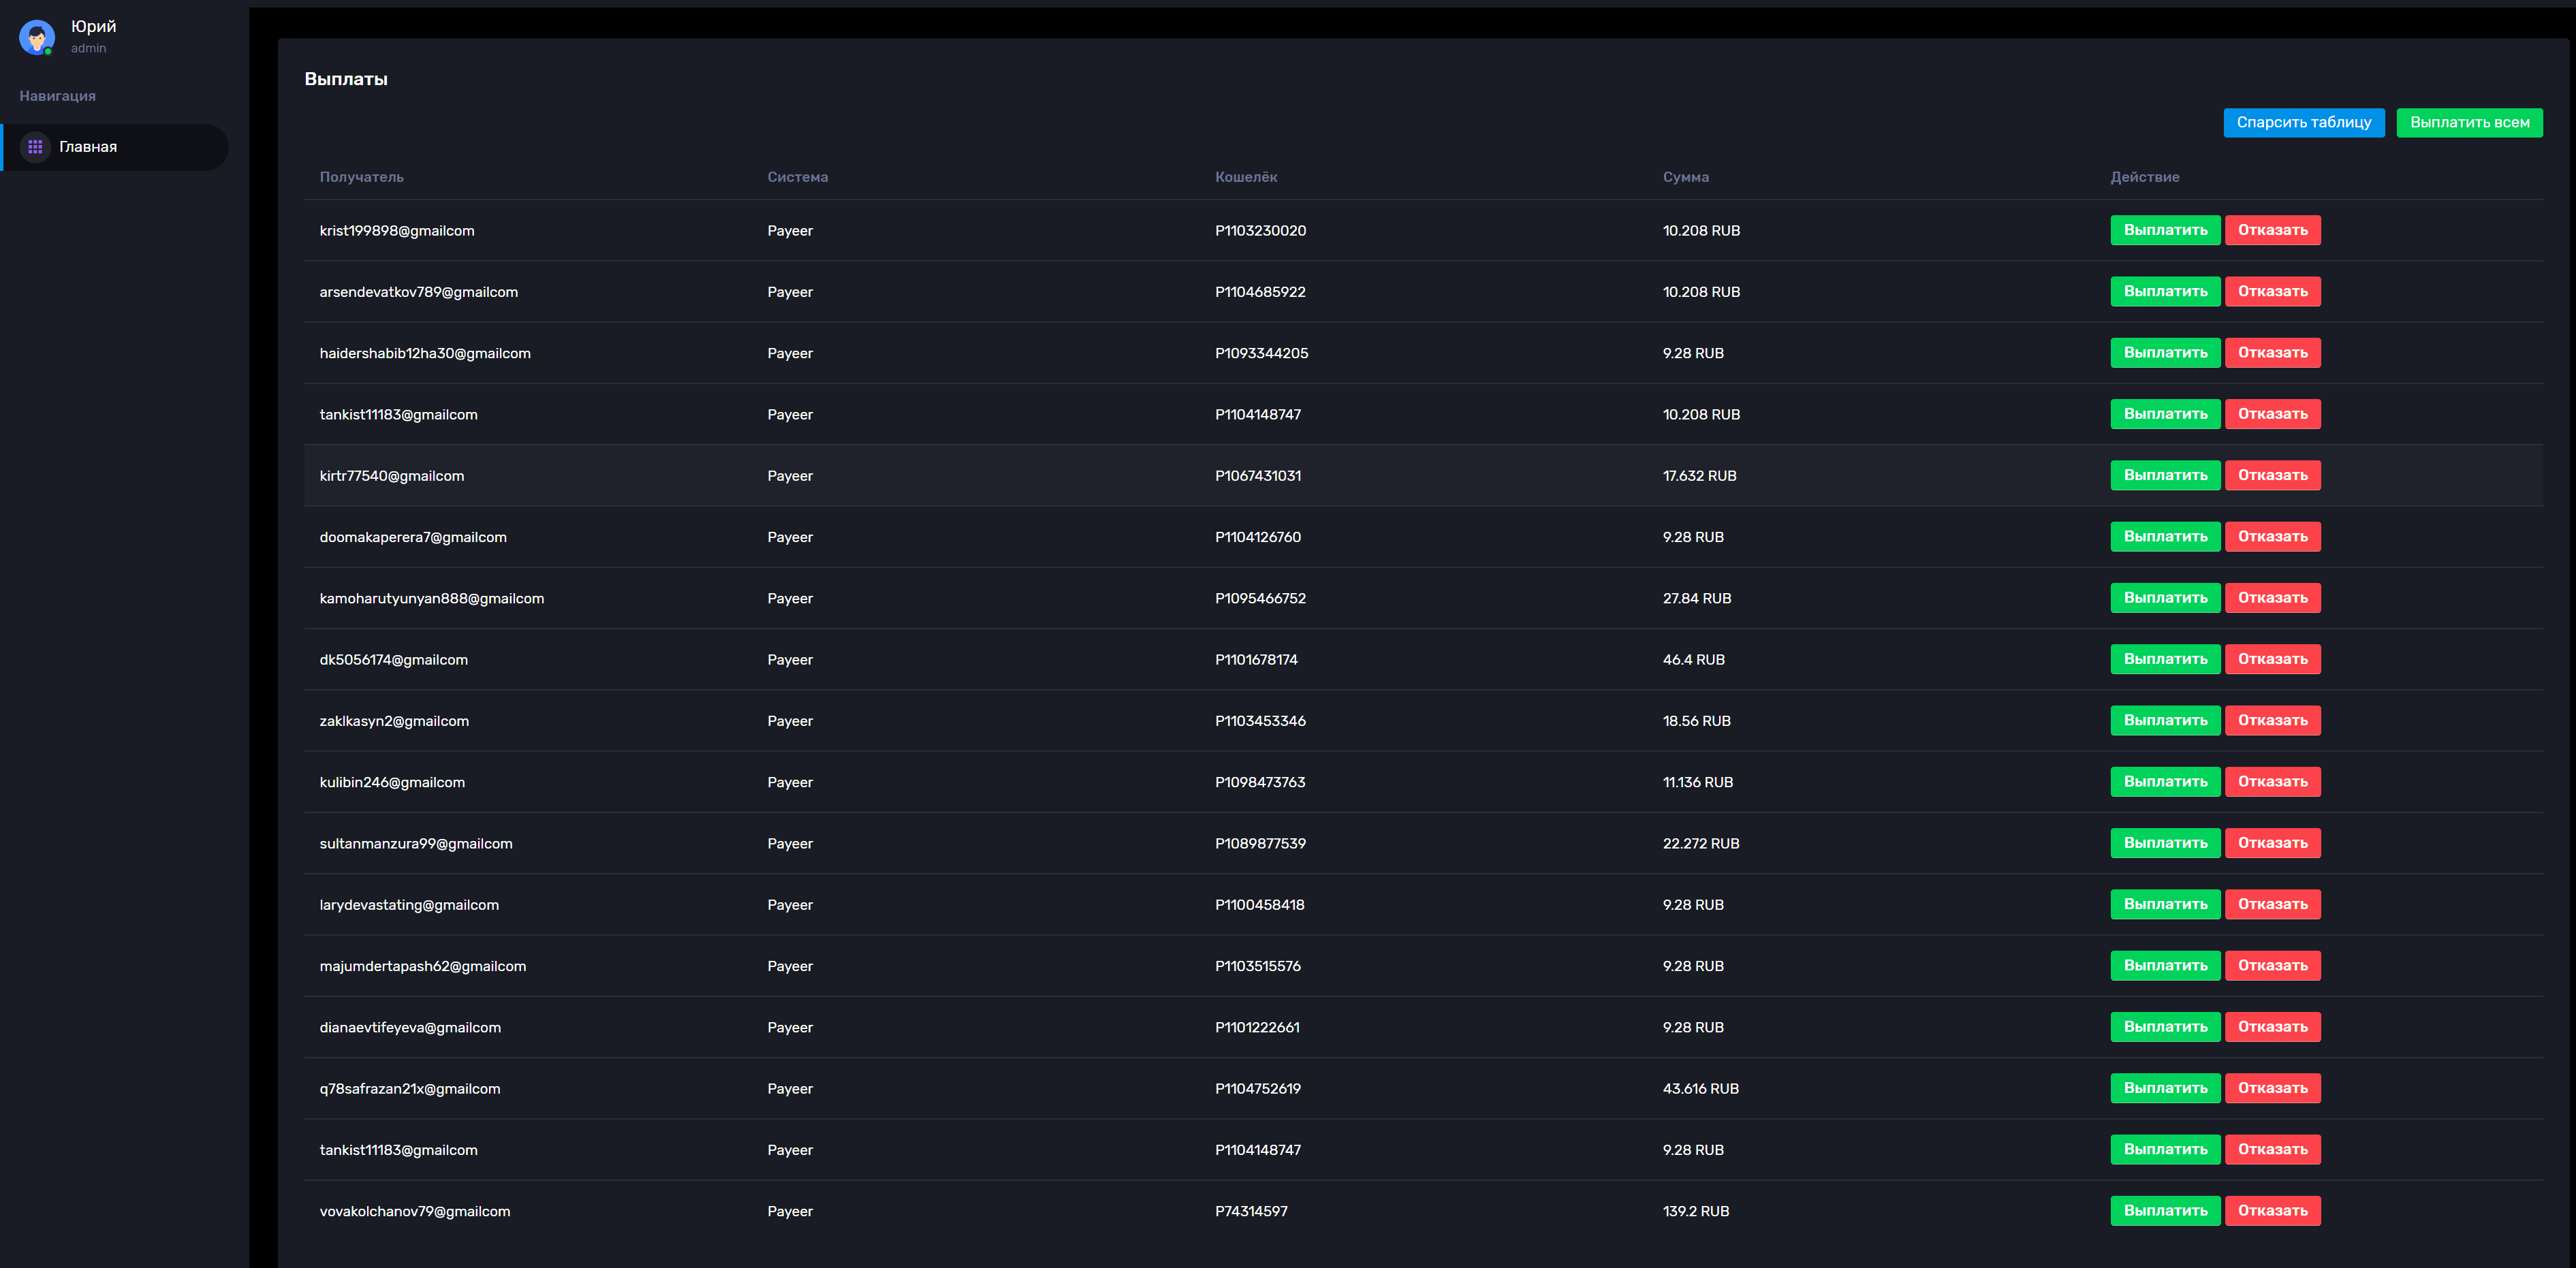Screen dimensions: 2576x1268
Task: Open the Главная navigation item
Action: [x=88, y=147]
